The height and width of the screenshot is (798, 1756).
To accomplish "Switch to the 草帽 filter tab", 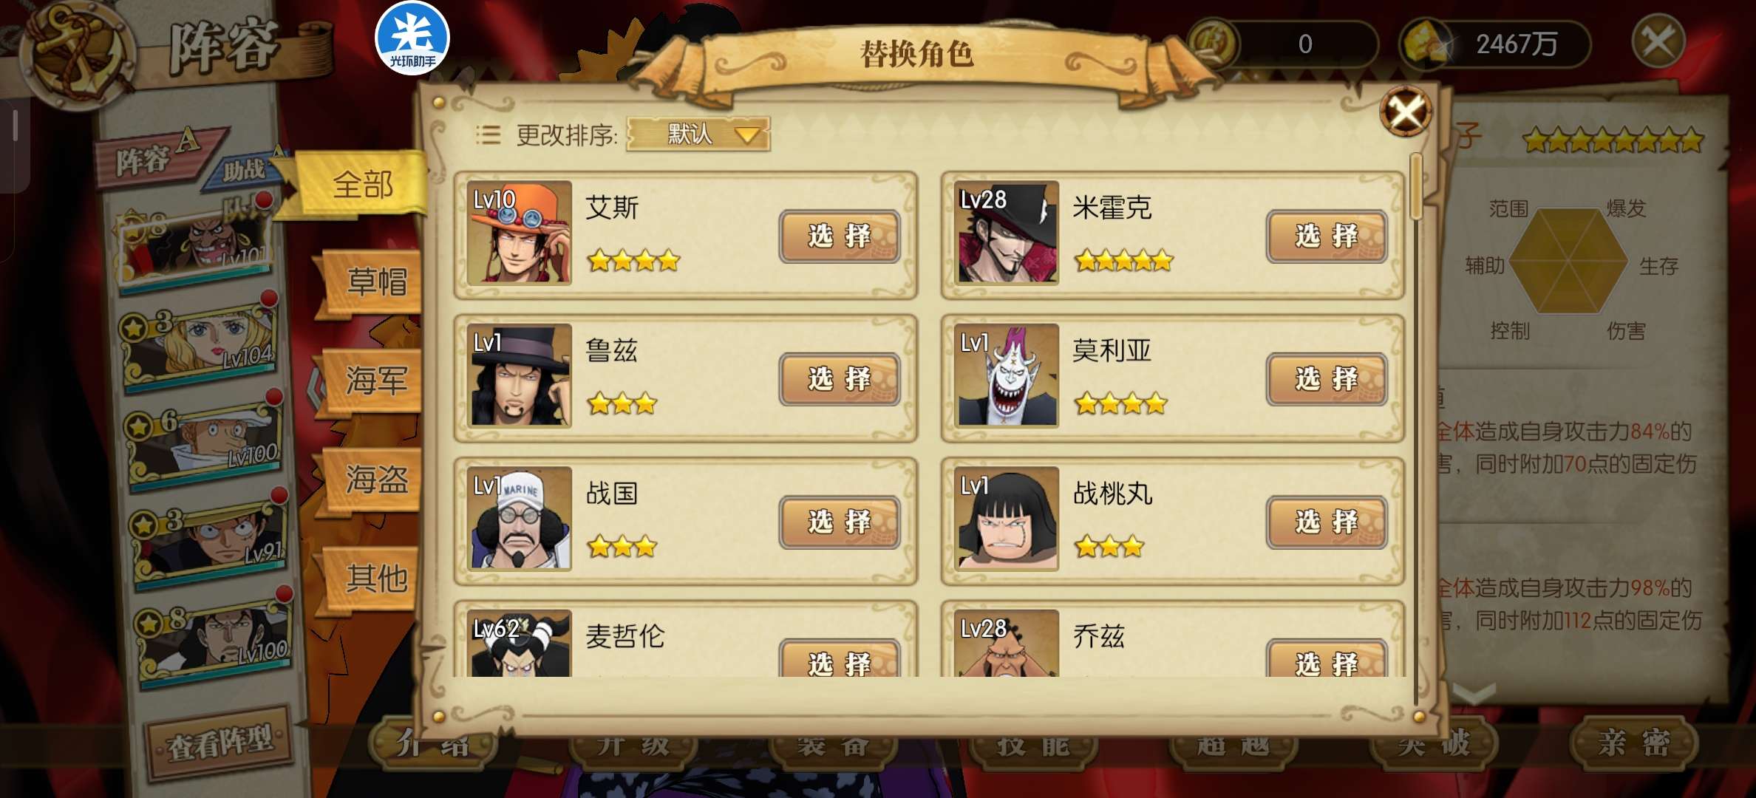I will pos(373,282).
